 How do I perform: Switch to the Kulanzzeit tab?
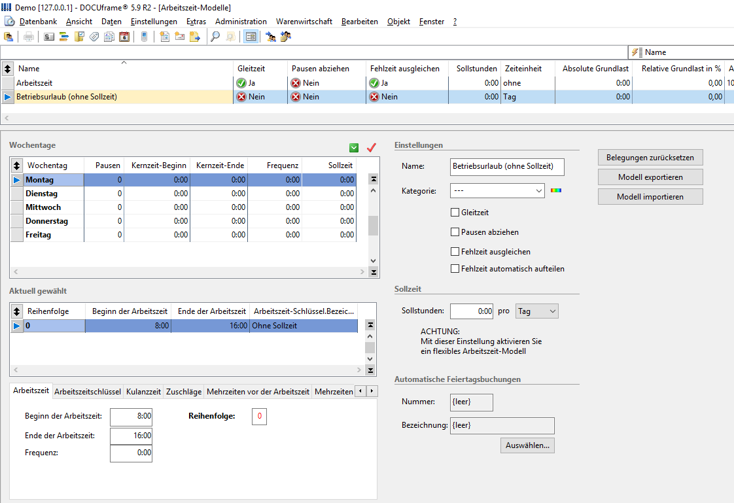click(143, 392)
